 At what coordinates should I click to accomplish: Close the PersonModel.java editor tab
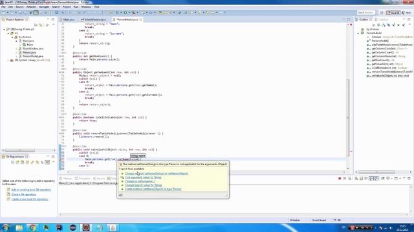click(141, 19)
